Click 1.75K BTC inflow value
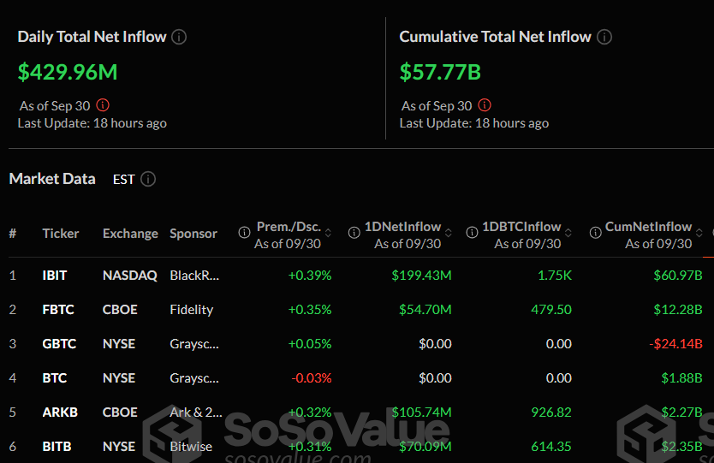 [x=555, y=276]
